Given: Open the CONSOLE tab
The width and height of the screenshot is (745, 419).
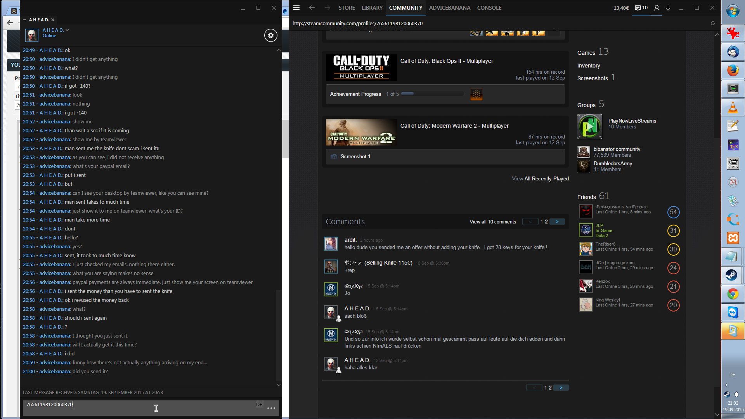Looking at the screenshot, I should (x=489, y=8).
